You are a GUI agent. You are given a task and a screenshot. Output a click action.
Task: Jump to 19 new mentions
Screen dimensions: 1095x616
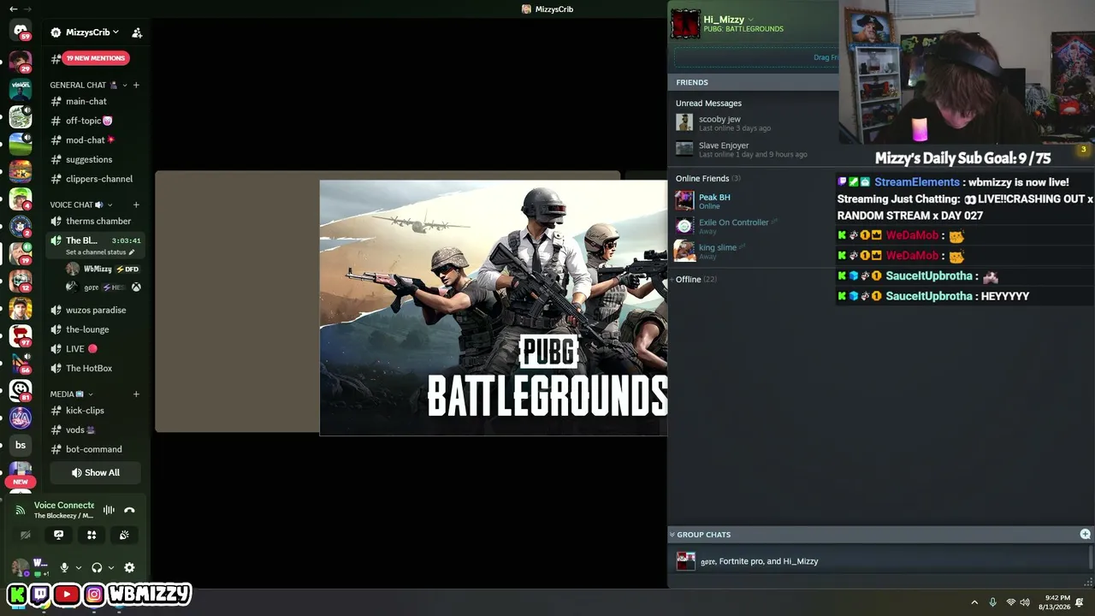point(95,58)
